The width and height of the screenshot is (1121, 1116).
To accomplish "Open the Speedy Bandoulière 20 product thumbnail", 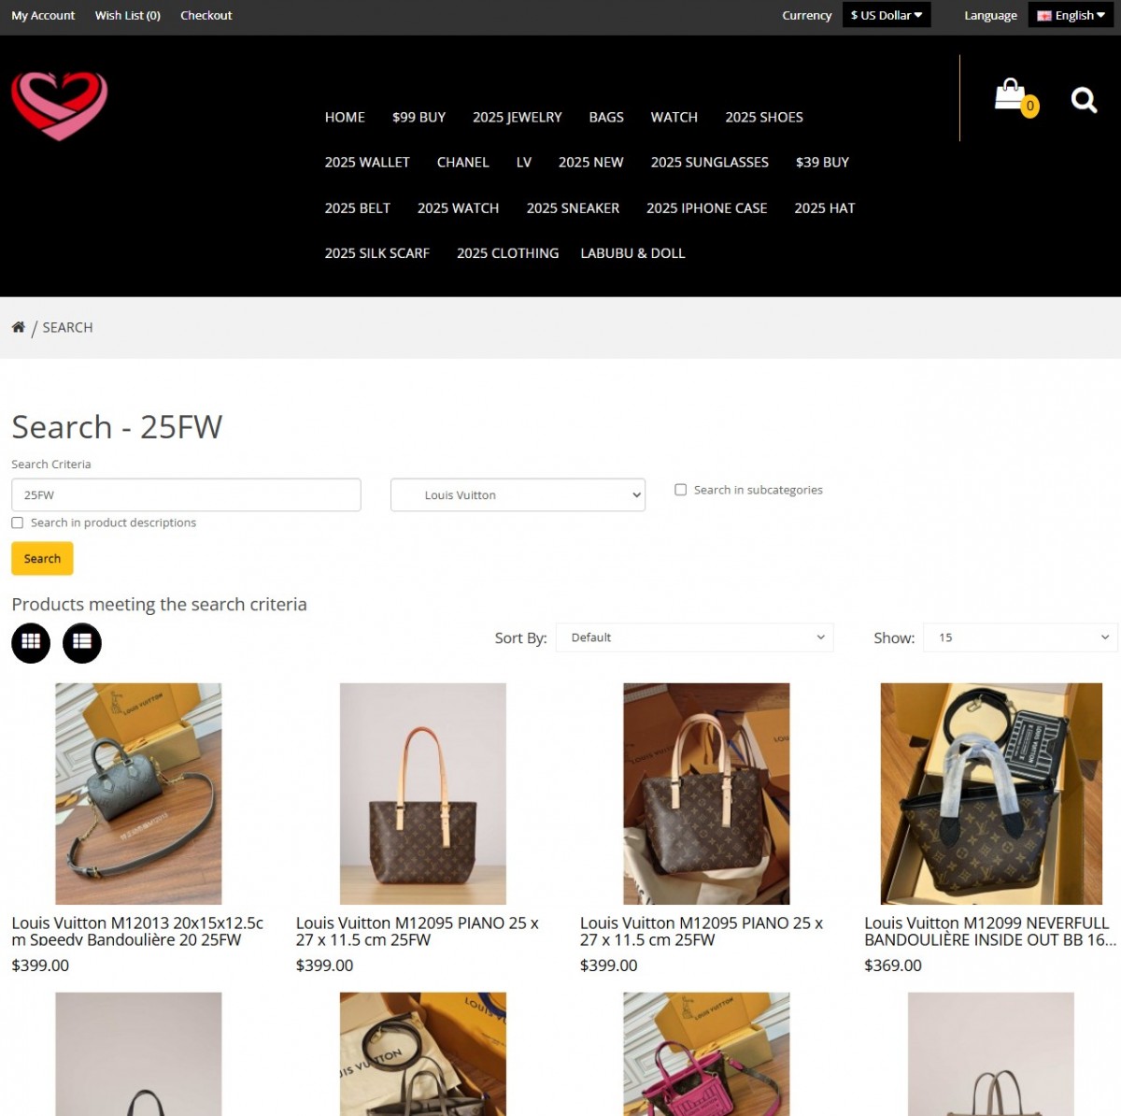I will [138, 794].
